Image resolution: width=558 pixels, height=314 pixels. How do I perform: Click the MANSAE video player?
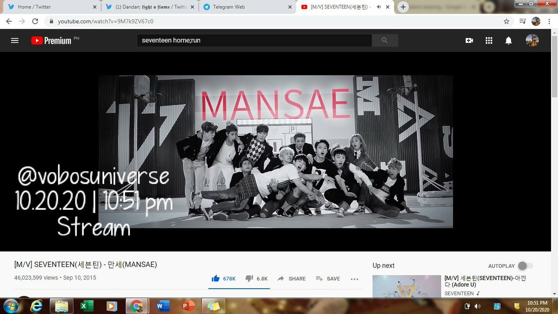click(276, 152)
